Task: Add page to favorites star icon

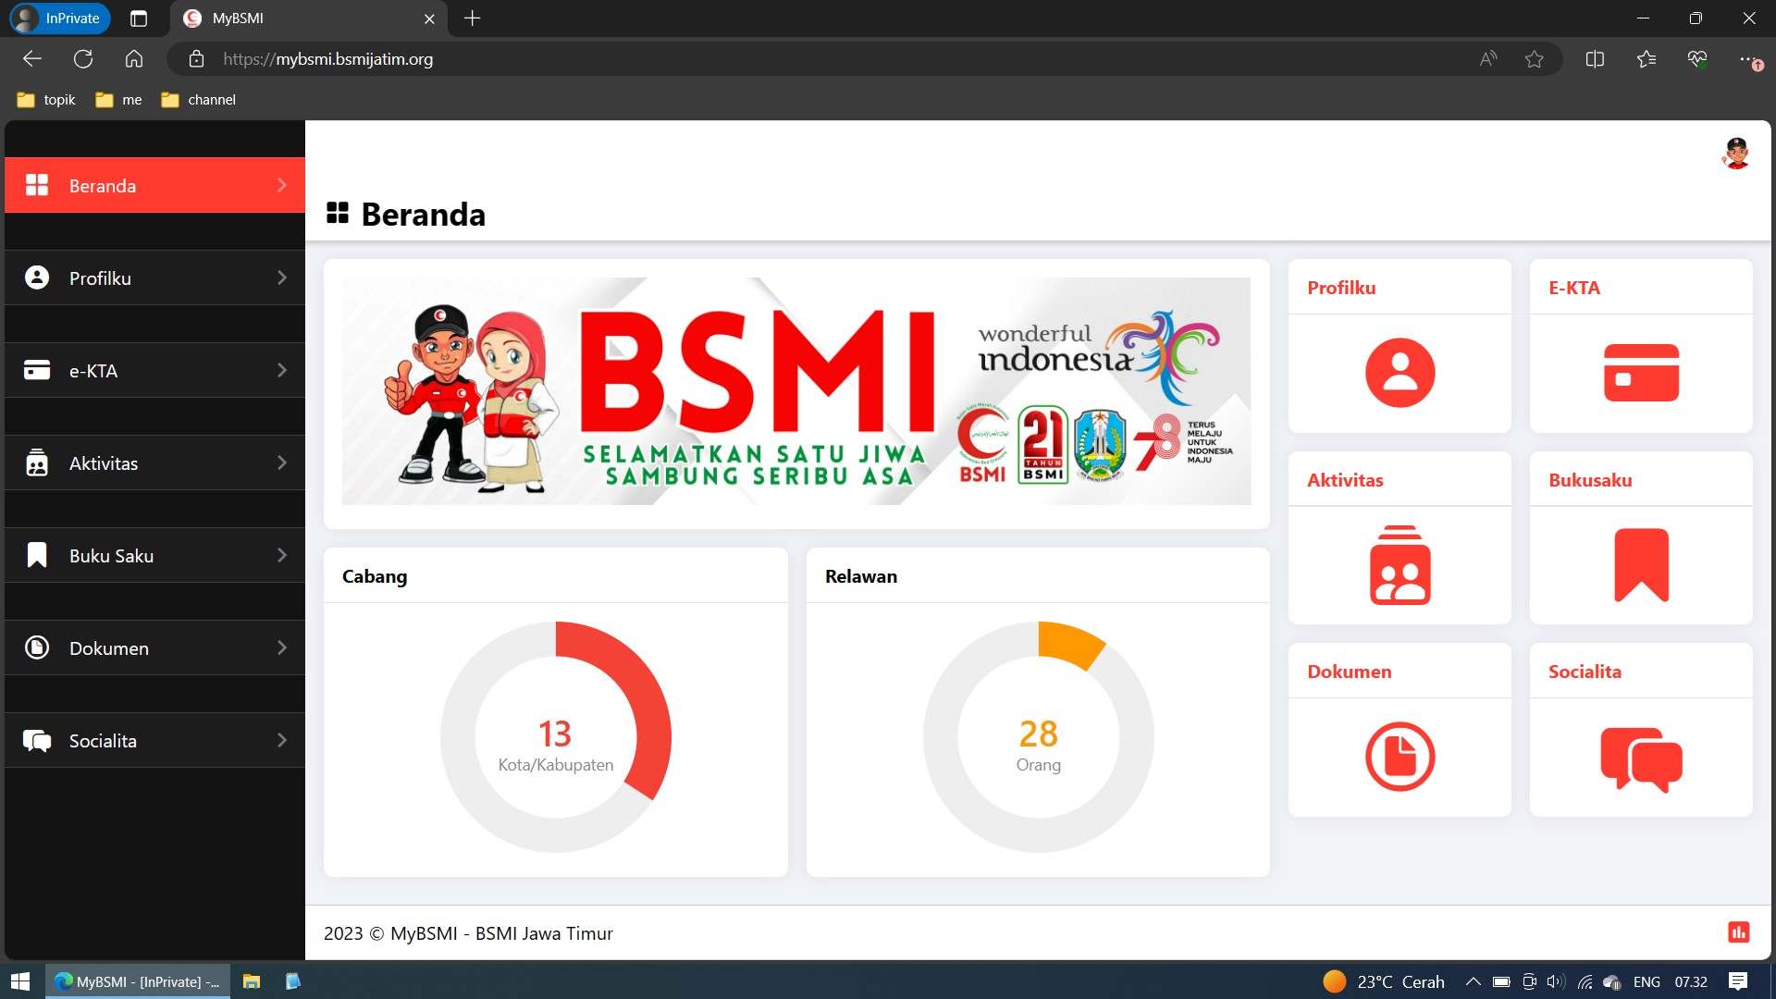Action: coord(1535,59)
